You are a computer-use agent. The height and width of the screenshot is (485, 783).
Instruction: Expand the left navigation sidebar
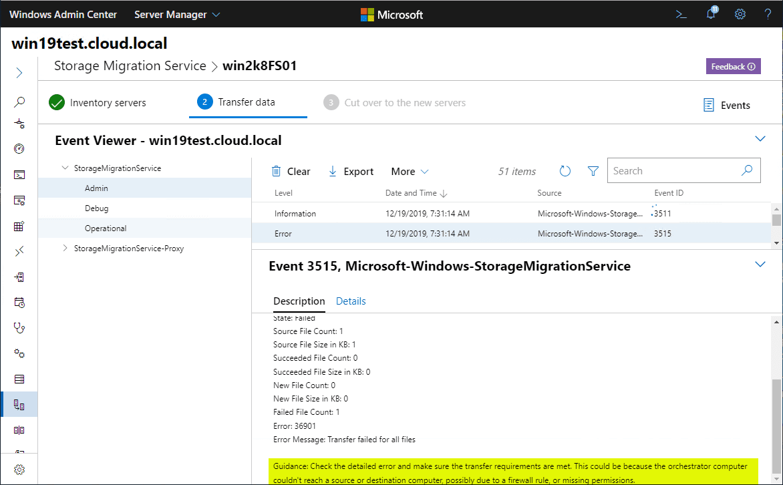click(19, 73)
